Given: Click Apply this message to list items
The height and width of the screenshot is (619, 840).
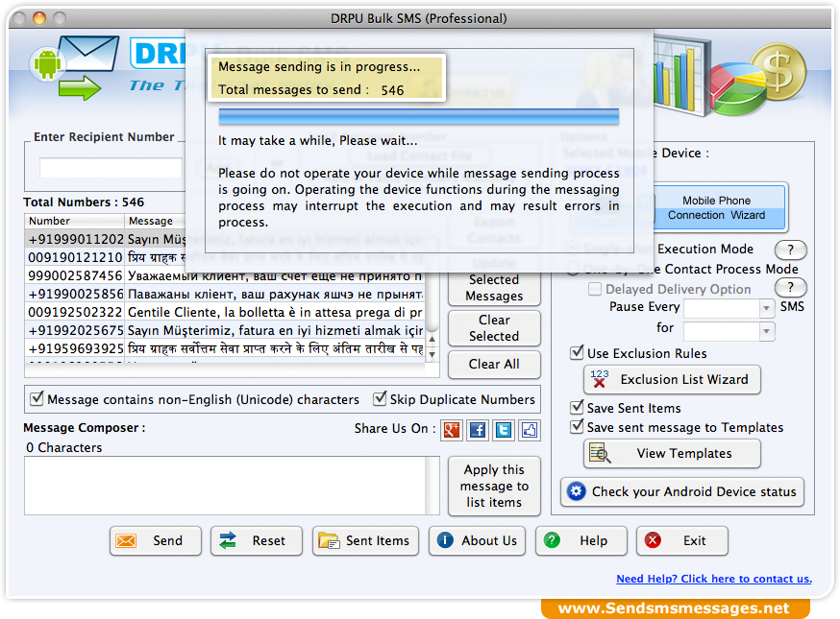Looking at the screenshot, I should (x=494, y=486).
